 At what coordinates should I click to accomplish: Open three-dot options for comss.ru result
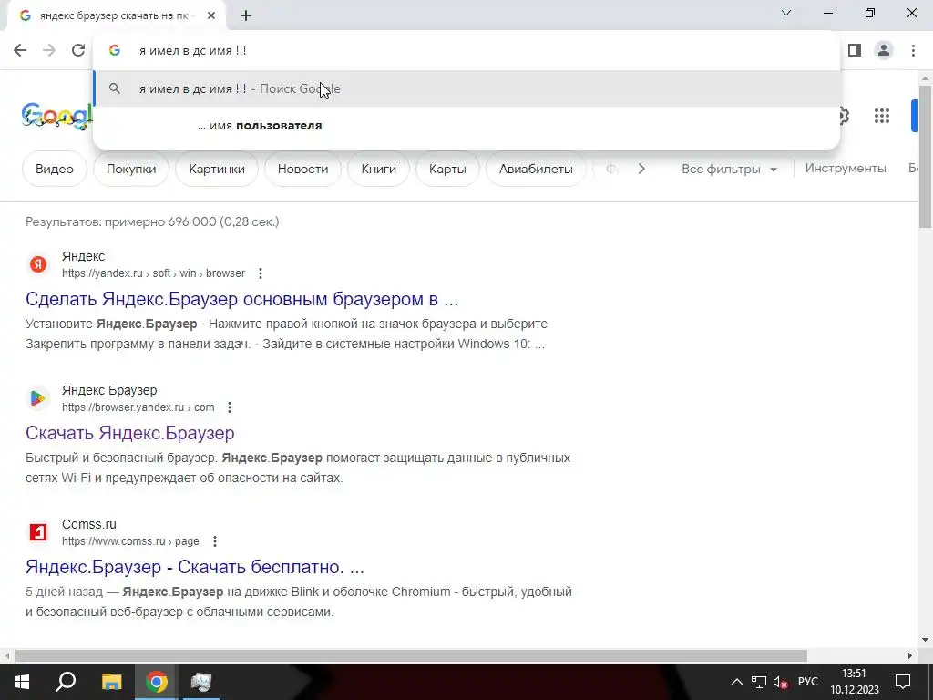click(x=214, y=541)
